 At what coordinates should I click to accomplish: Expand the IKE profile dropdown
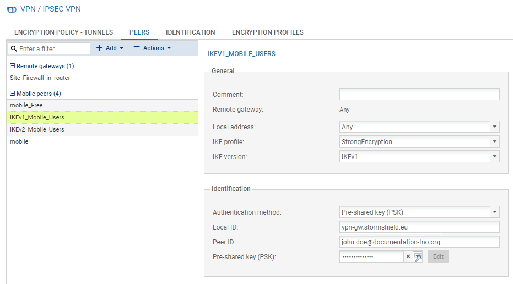pos(494,142)
